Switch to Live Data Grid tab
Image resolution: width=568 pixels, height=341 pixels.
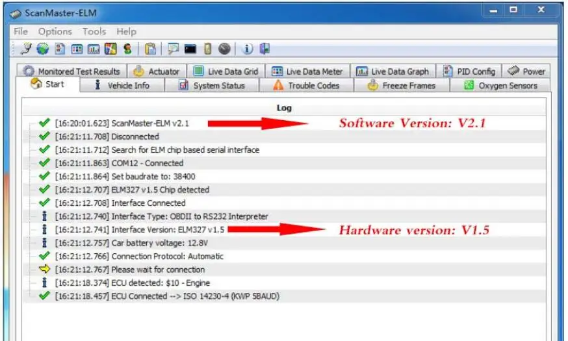click(226, 71)
